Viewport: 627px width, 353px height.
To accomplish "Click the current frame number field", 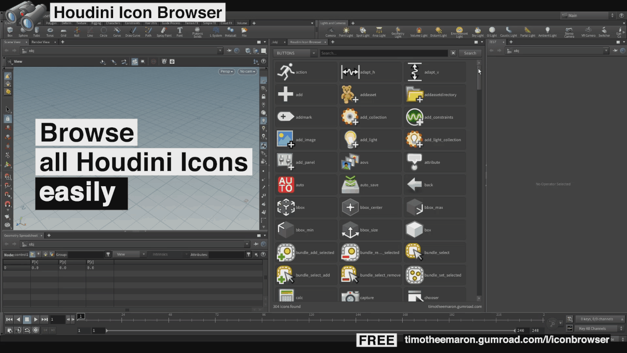I will coord(57,319).
